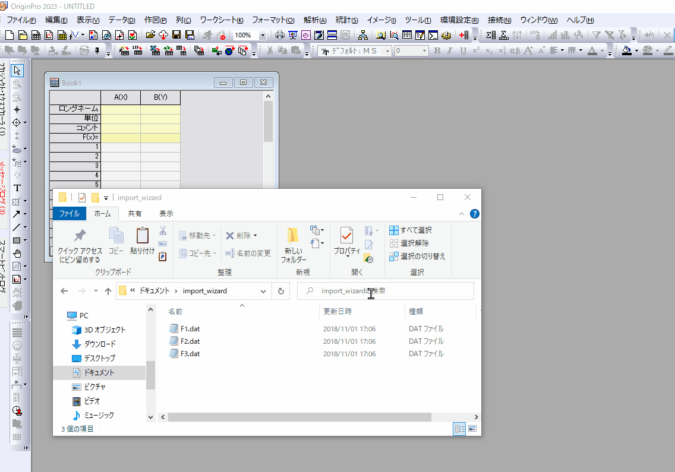Click the Import Excel toolbar icon

pyautogui.click(x=156, y=51)
